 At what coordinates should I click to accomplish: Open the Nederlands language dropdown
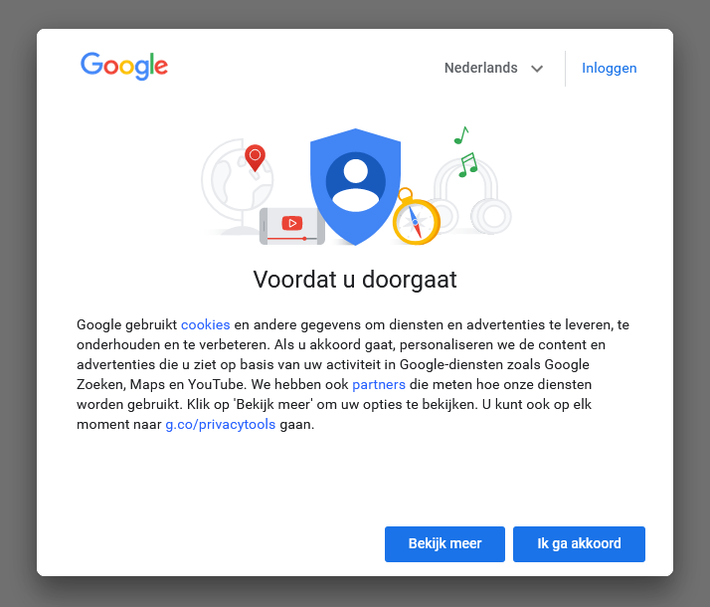tap(493, 68)
